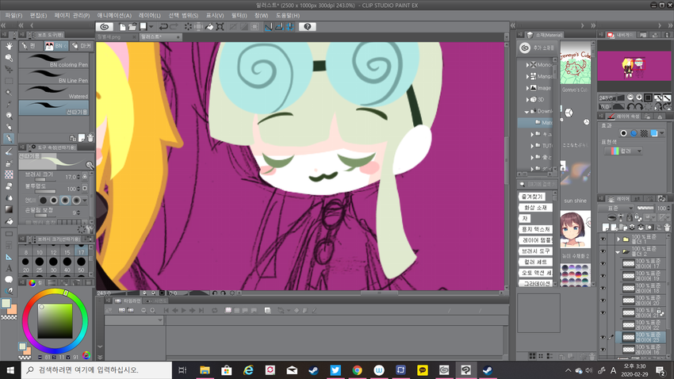
Task: Zoom in using Navigator magnifier plus icon
Action: pos(639,98)
